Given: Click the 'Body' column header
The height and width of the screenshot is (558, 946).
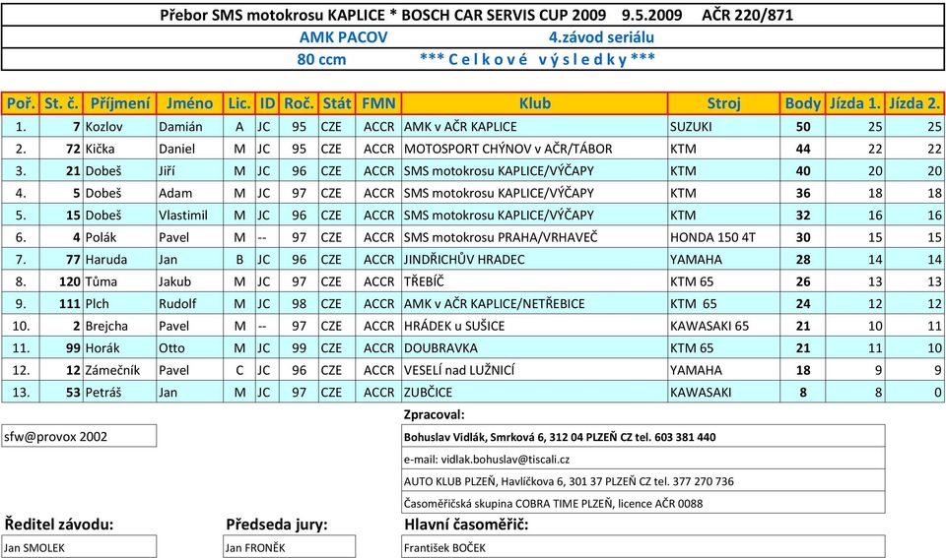Looking at the screenshot, I should [802, 103].
